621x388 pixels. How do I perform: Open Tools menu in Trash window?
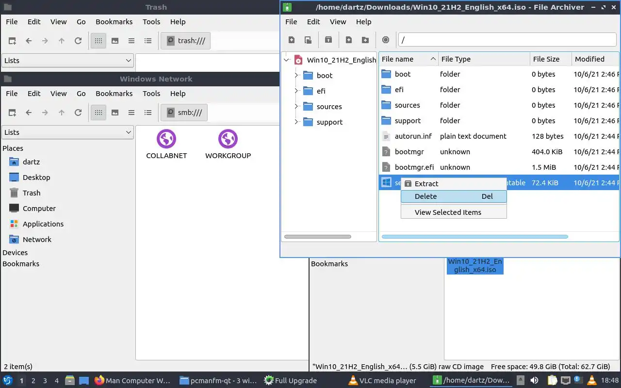coord(151,22)
